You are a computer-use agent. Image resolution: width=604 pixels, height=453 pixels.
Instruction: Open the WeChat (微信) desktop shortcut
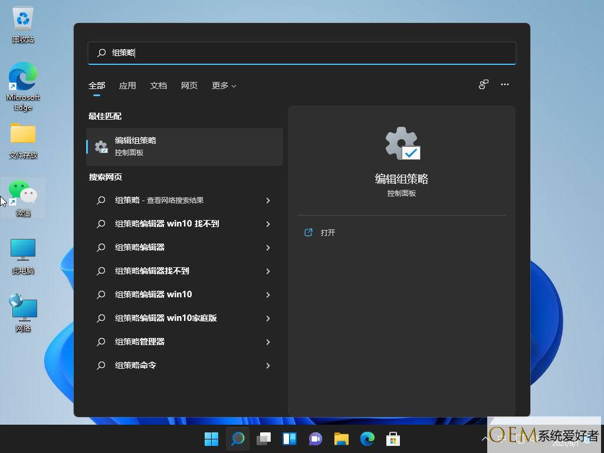pyautogui.click(x=23, y=198)
